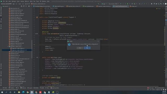167x94 pixels.
Task: Open the Build menu
Action: coord(31,1)
